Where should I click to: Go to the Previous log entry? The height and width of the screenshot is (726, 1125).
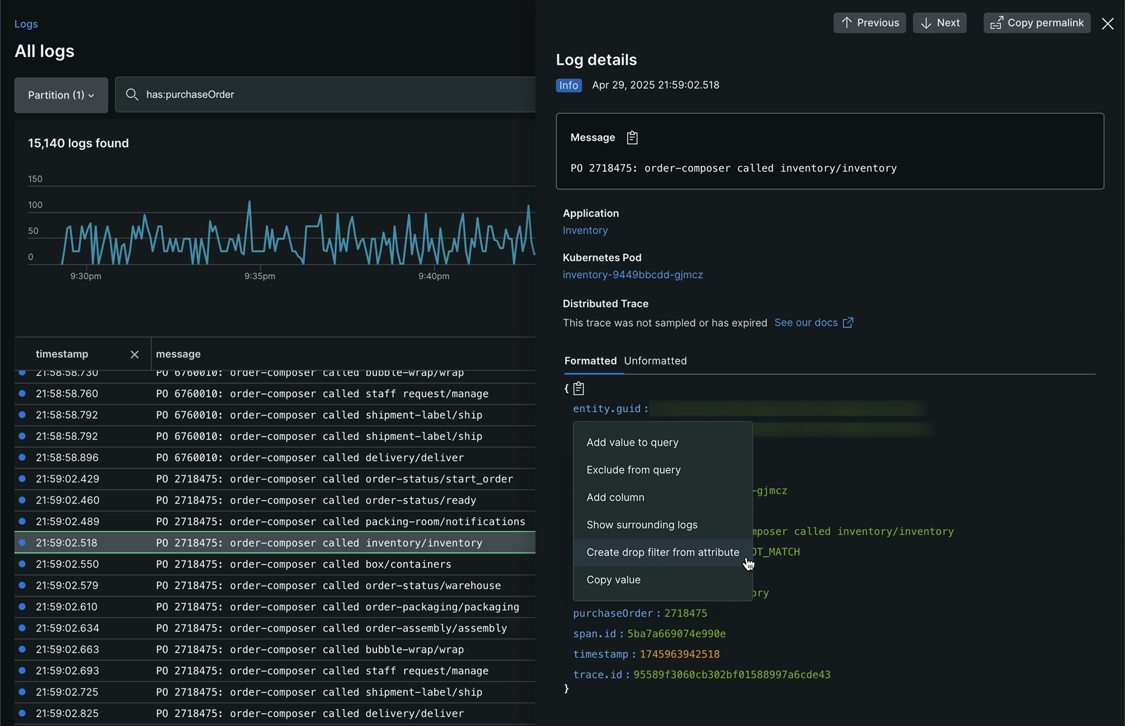tap(870, 23)
